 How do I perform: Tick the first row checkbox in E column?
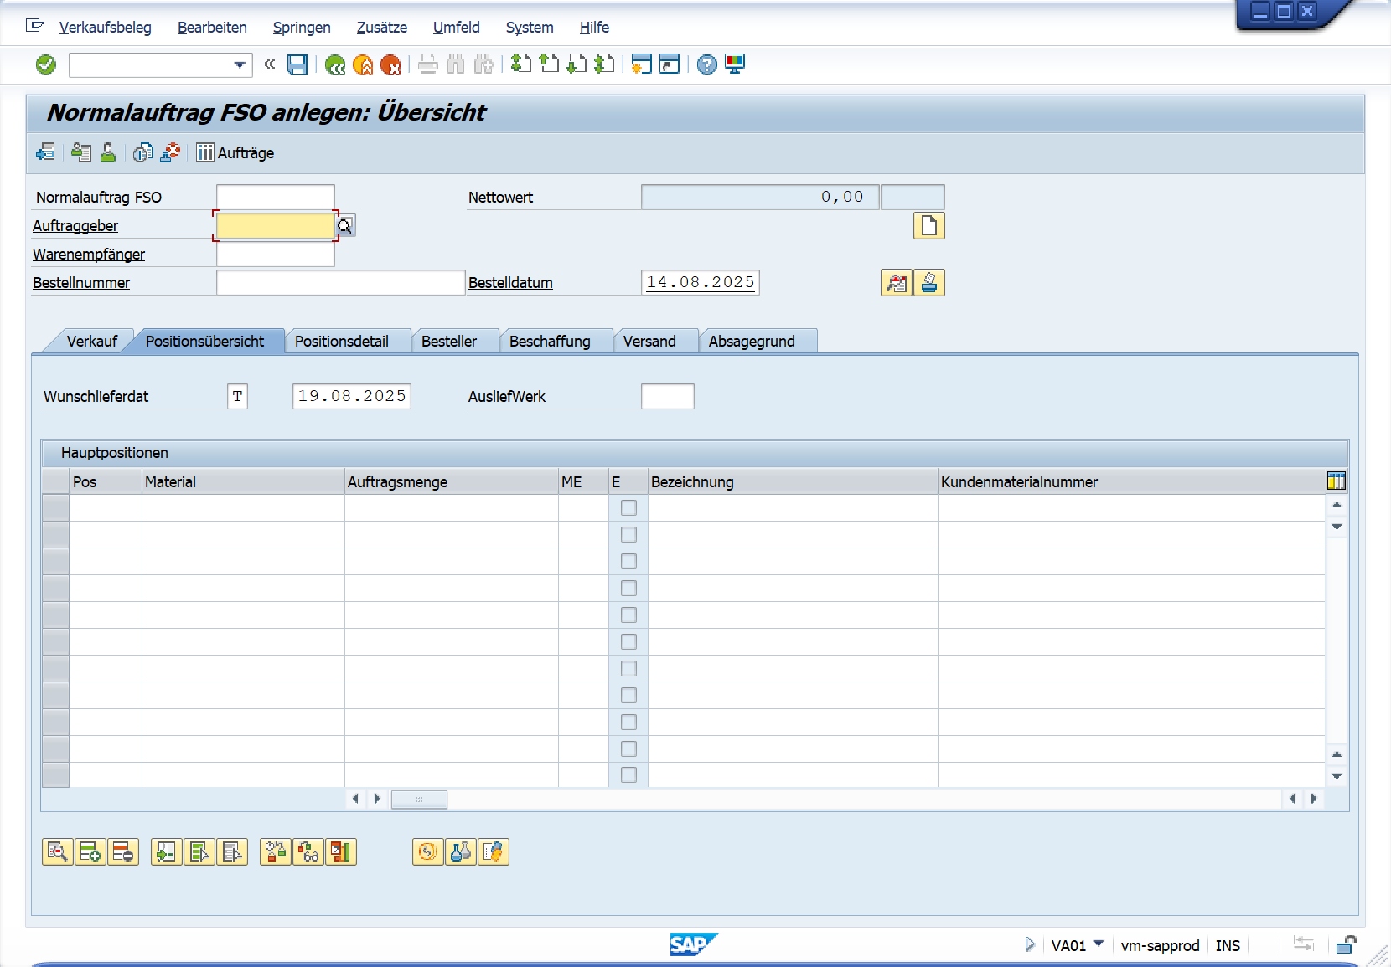point(628,508)
